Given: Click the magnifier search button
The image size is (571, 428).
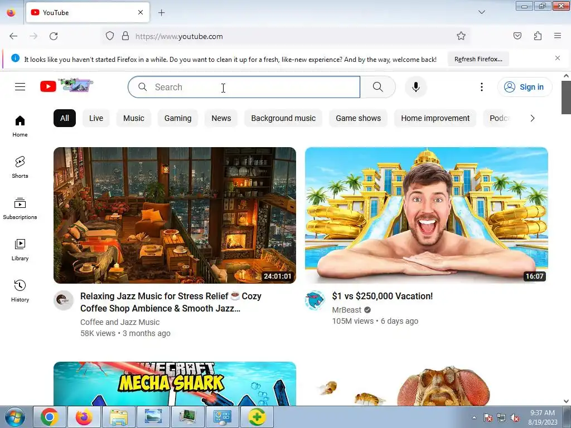Looking at the screenshot, I should pos(378,87).
